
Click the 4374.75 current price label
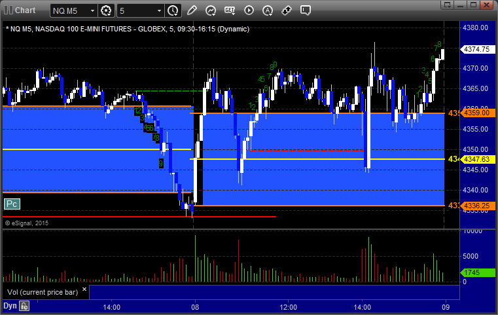[x=477, y=49]
